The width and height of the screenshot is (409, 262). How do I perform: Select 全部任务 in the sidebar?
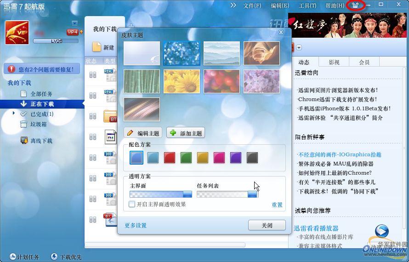pos(41,94)
